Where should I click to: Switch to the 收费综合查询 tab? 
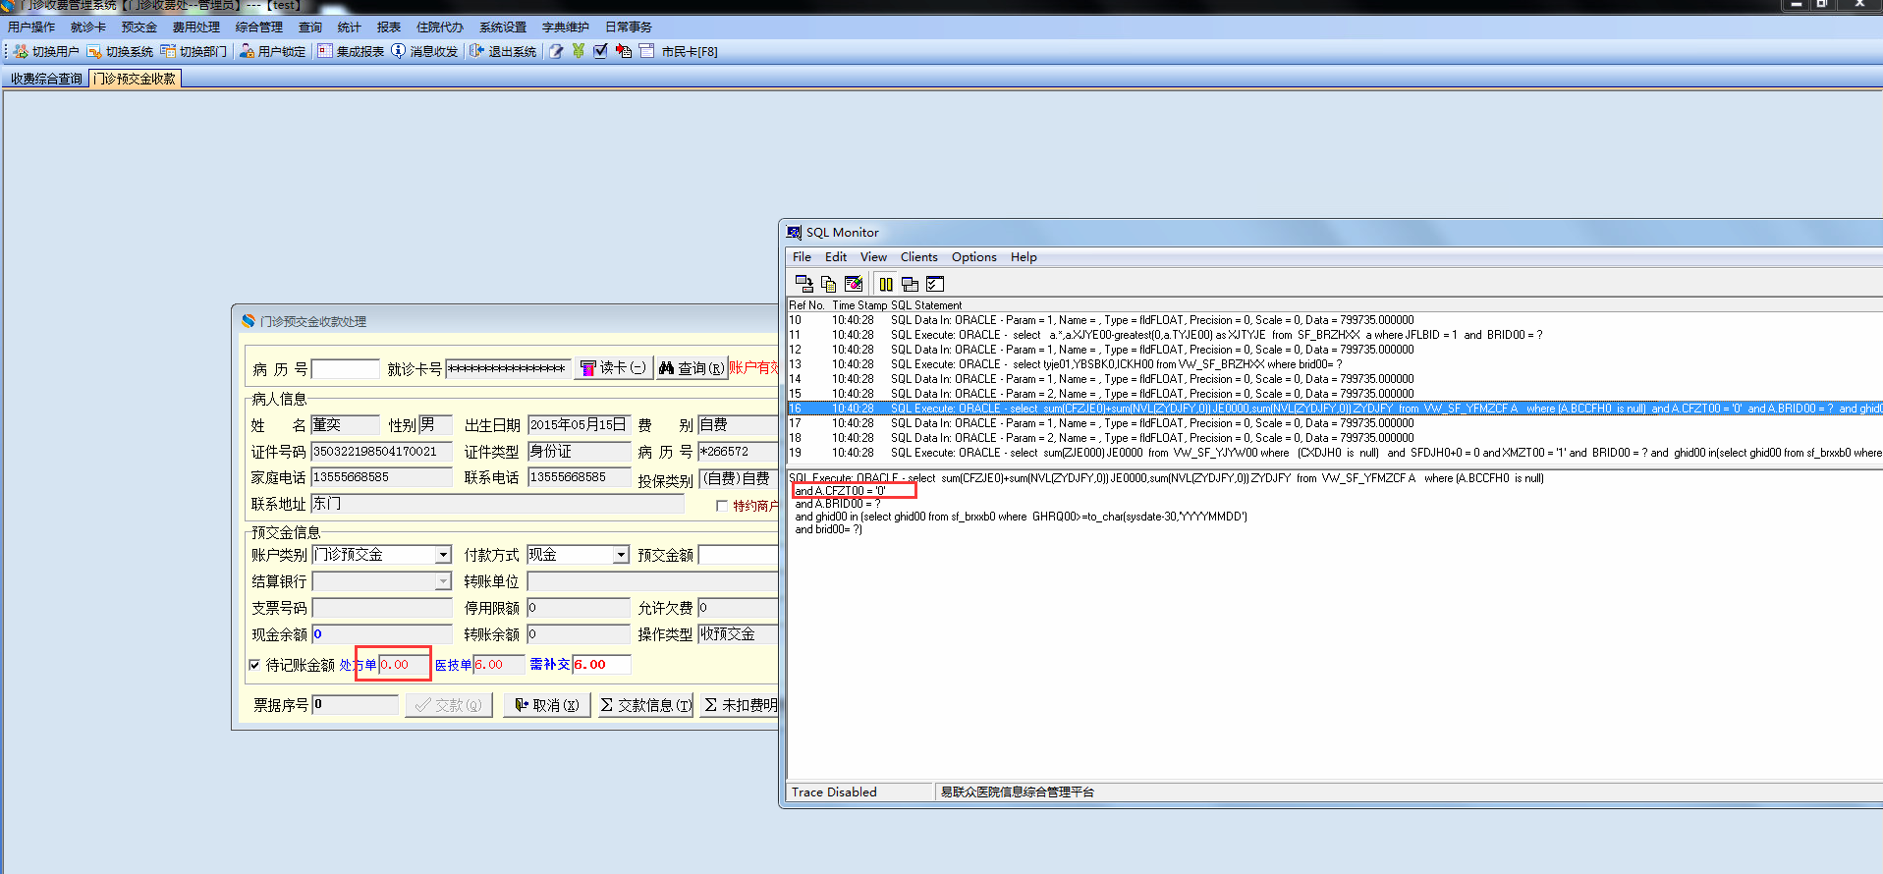pyautogui.click(x=46, y=79)
